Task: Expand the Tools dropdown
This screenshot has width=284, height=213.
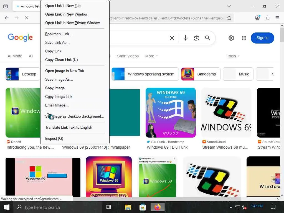Action: pyautogui.click(x=233, y=56)
